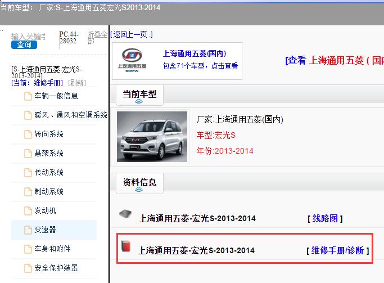Screen dimensions: 384x283
Task: Click the page icon next to 车身和附件
Action: 28,249
